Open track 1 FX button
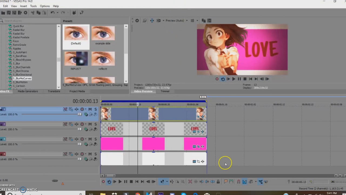The height and width of the screenshot is (195, 346). 76,109
